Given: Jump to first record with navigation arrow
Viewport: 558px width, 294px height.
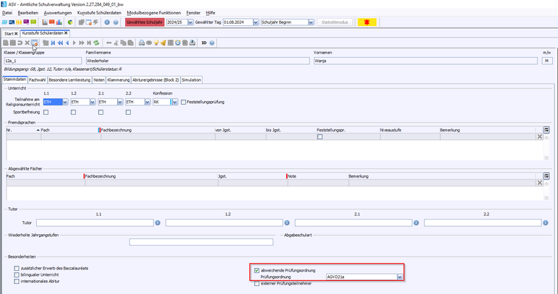Looking at the screenshot, I should click(53, 43).
